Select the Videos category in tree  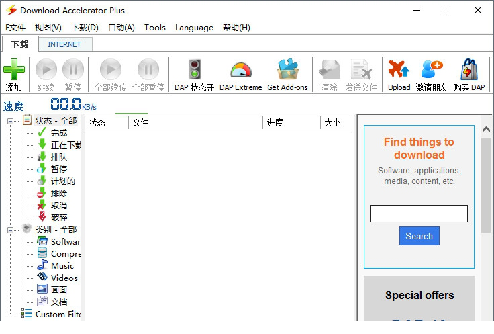[x=64, y=278]
